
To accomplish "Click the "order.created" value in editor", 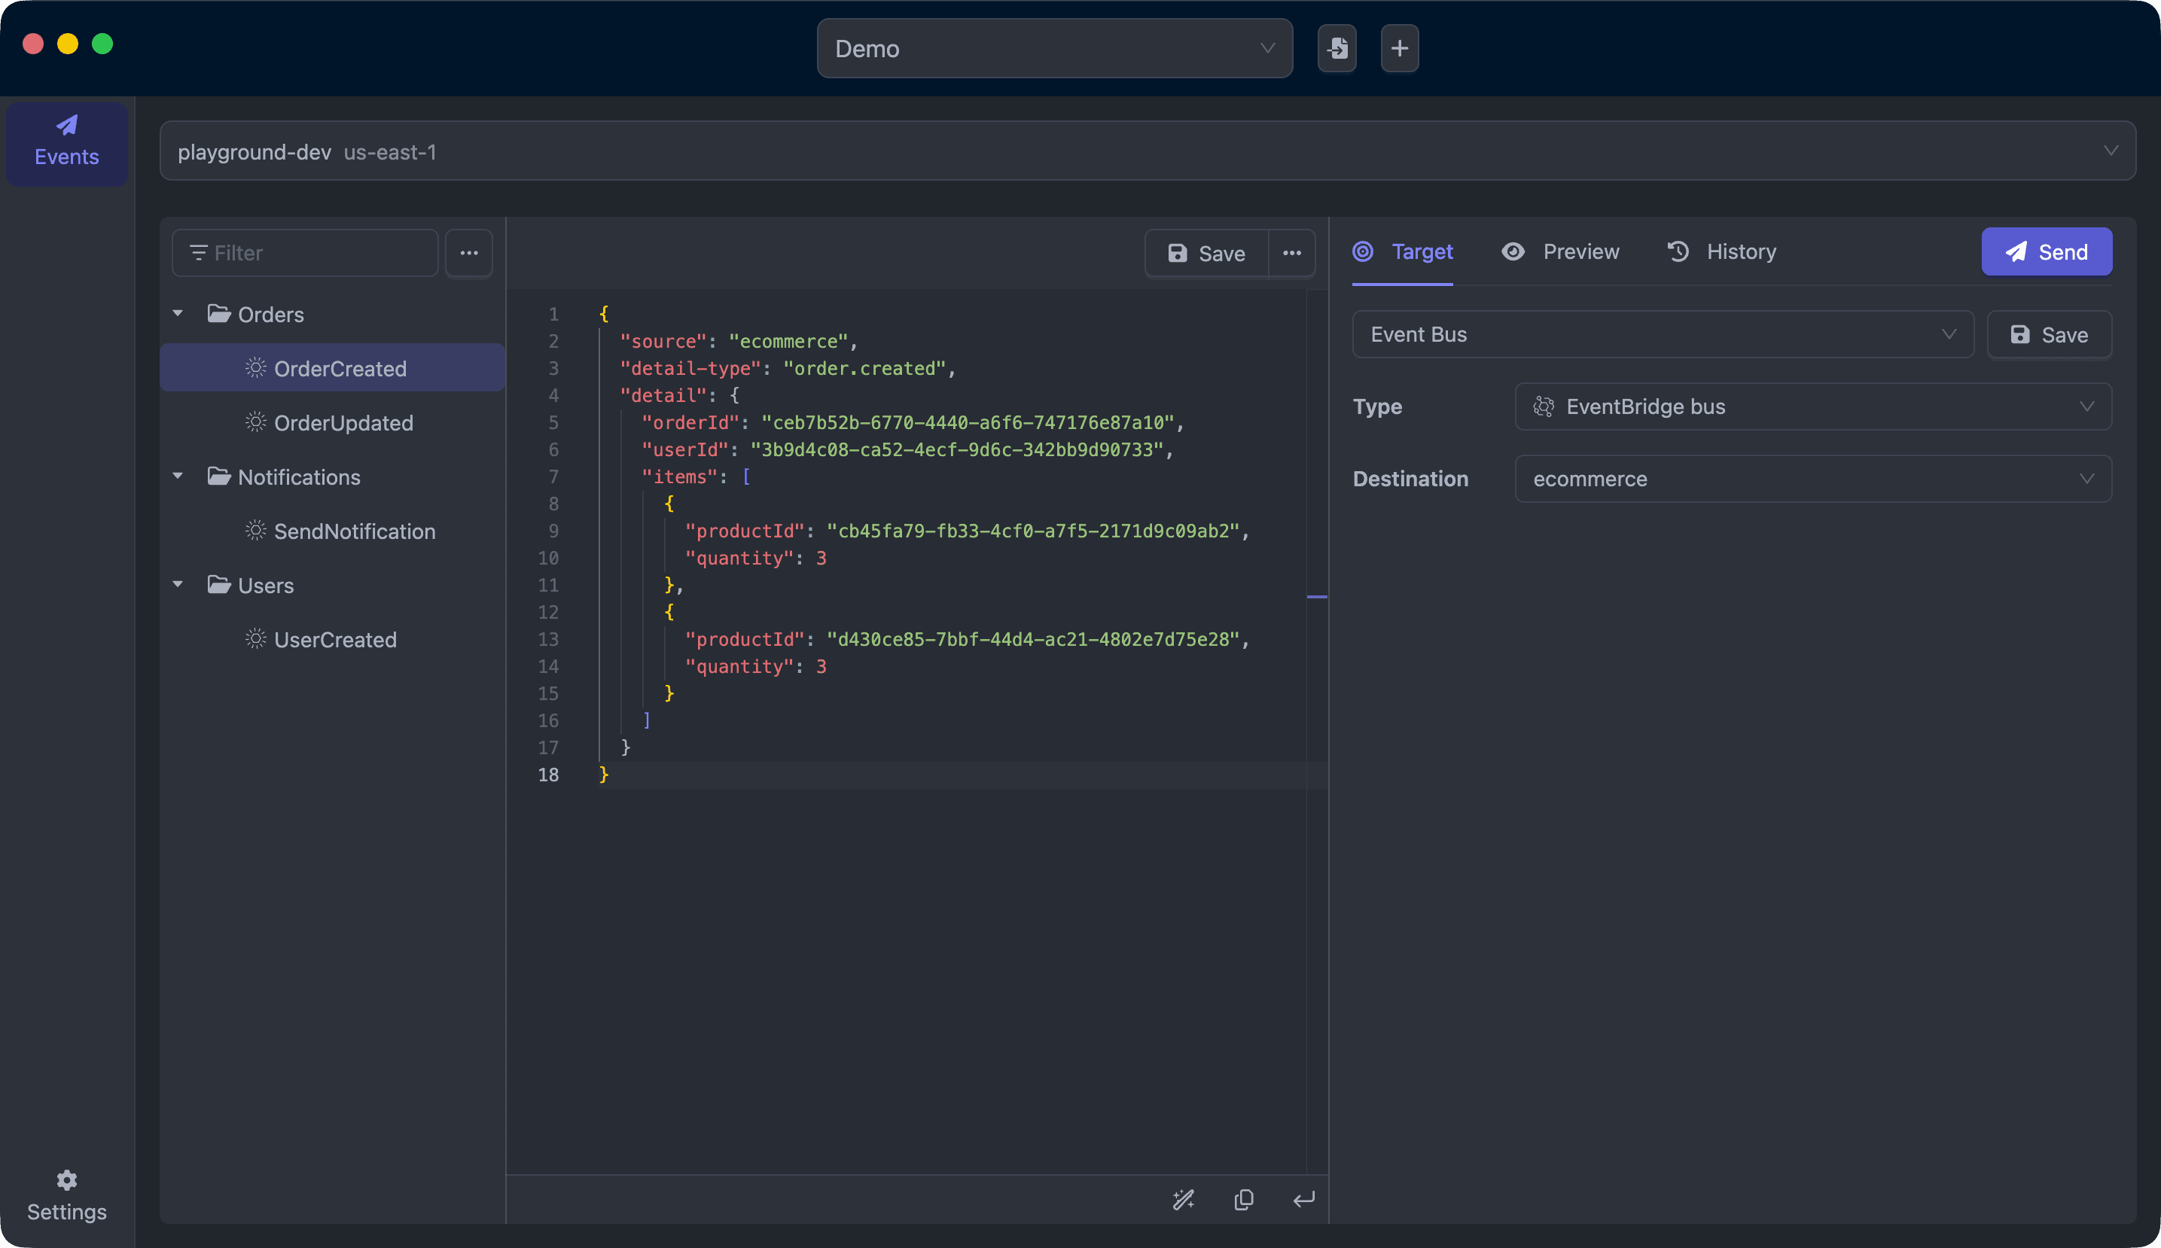I will point(864,369).
